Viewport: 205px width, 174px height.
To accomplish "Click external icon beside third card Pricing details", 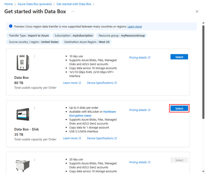I will tap(149, 162).
